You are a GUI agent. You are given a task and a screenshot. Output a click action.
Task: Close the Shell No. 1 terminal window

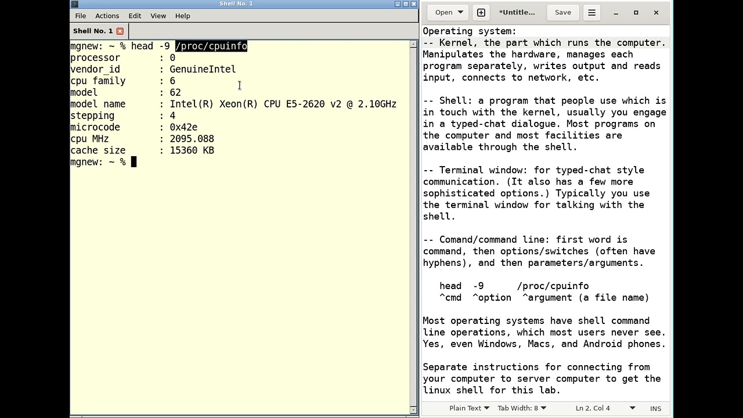pyautogui.click(x=414, y=4)
